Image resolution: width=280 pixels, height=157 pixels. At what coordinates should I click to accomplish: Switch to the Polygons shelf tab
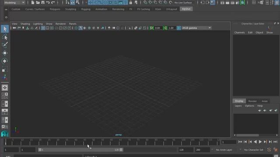coord(55,9)
